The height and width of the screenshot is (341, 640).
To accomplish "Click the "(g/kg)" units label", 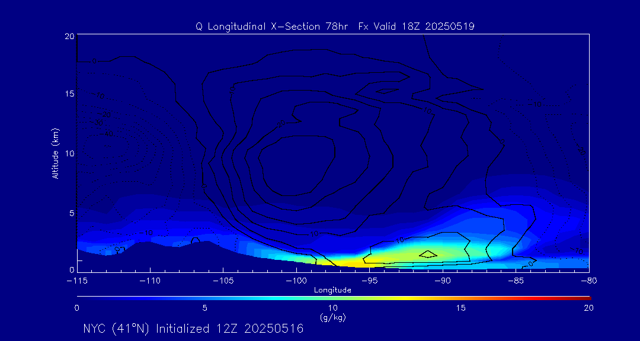I will pos(334,318).
